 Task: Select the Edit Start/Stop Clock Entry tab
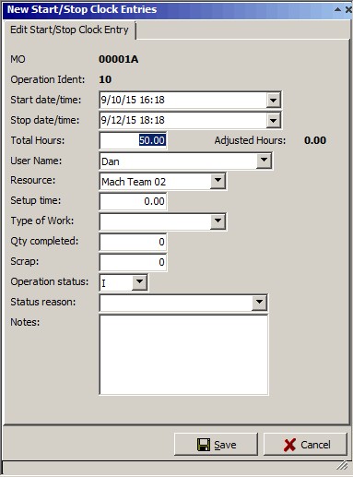point(69,30)
